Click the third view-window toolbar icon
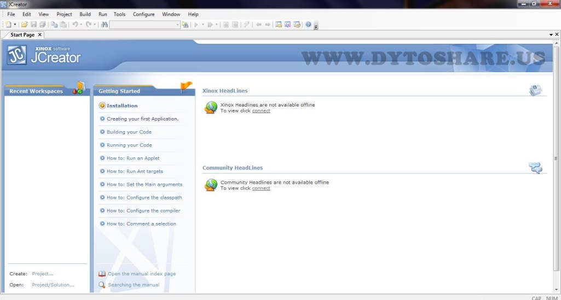 pos(297,25)
